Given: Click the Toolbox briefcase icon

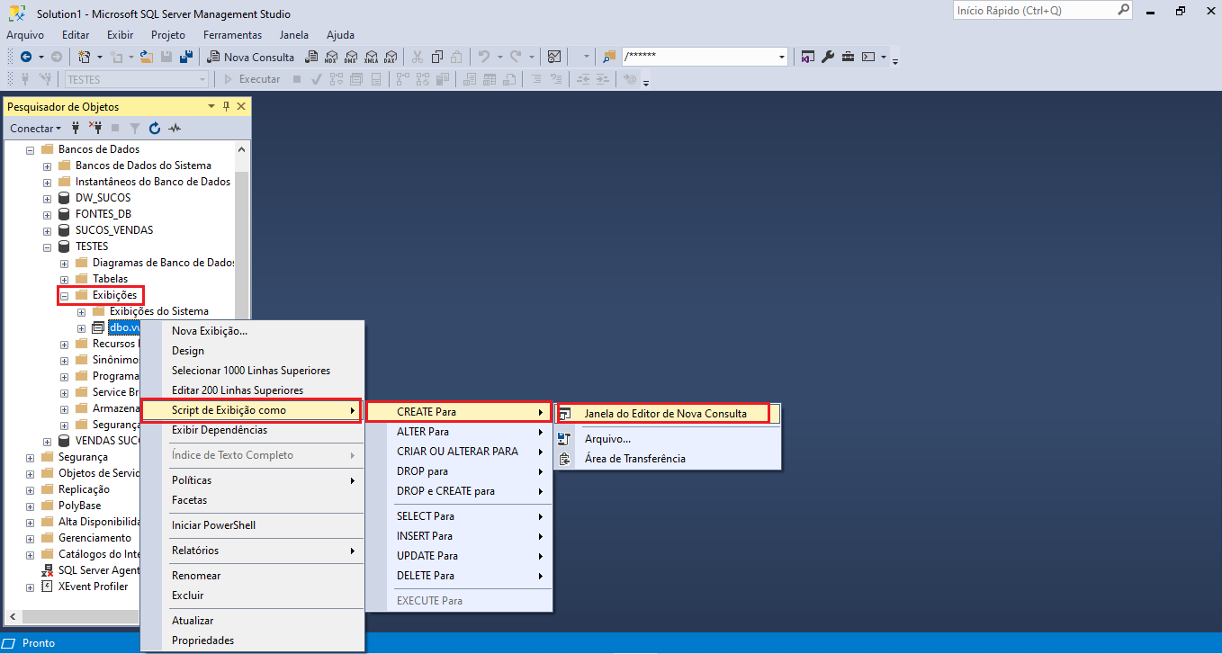Looking at the screenshot, I should point(848,57).
